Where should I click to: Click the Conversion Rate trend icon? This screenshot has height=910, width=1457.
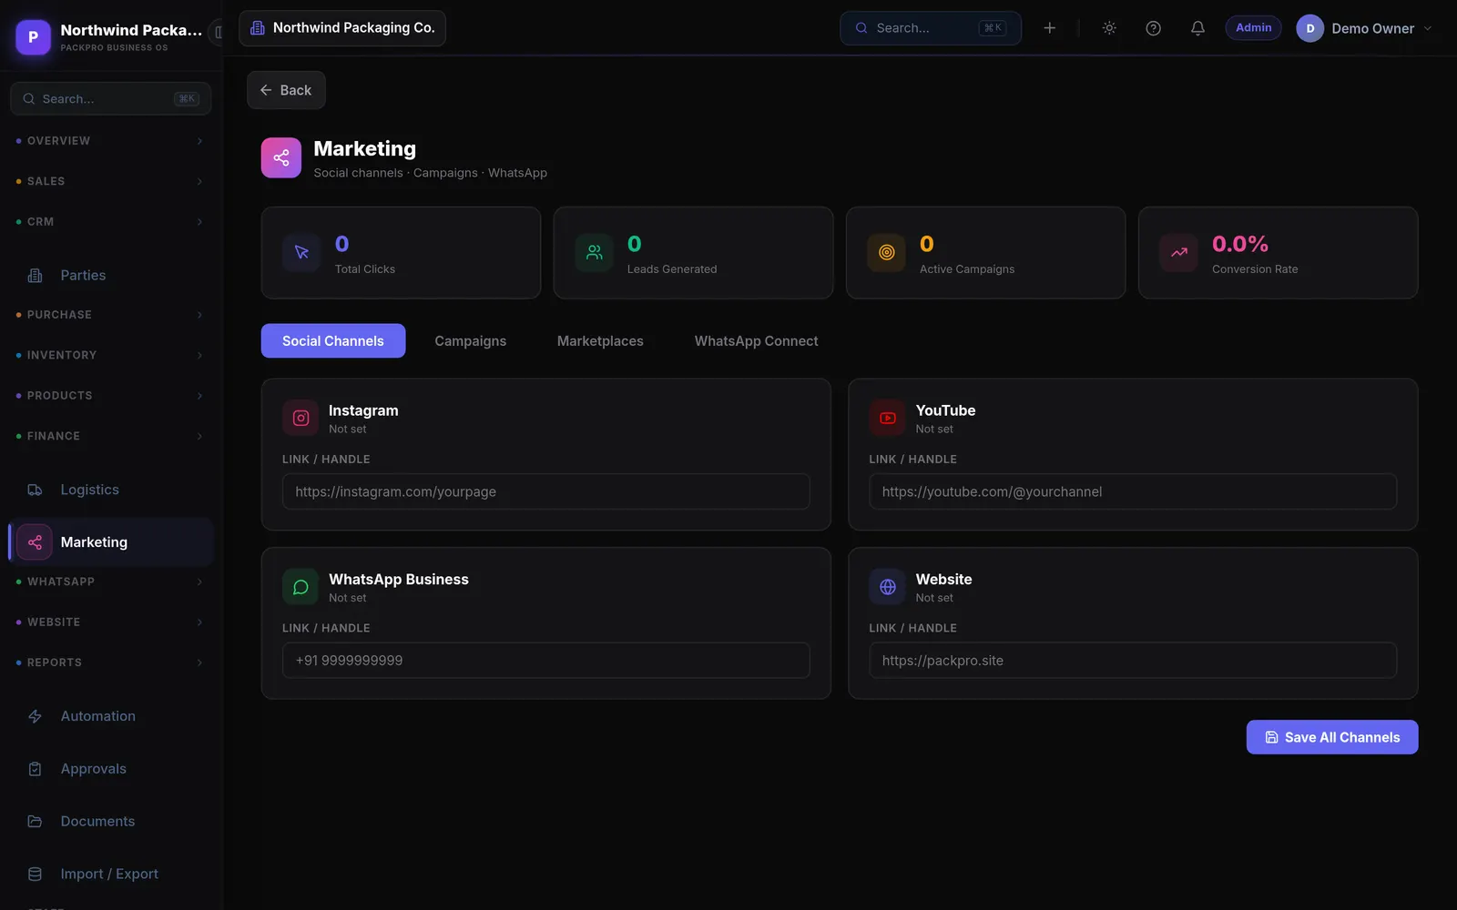[x=1178, y=252]
